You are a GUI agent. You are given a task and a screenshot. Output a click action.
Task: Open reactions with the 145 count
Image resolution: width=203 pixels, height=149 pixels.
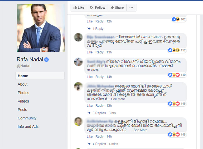177,103
